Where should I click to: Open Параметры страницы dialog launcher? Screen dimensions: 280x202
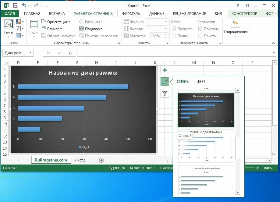click(x=119, y=43)
